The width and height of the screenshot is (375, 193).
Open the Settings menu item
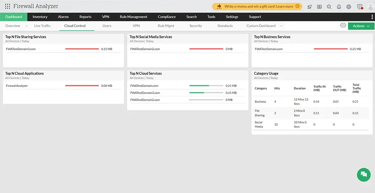tap(232, 17)
